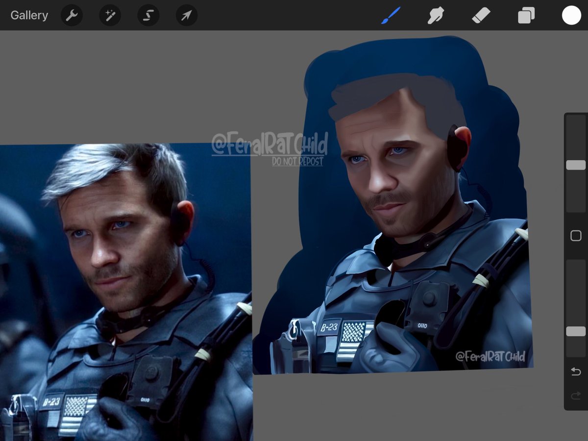Select the Eraser tool
Screen dimensions: 588x441
[x=481, y=15]
